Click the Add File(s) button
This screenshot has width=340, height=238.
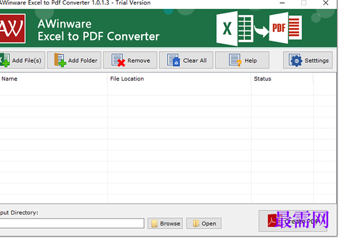point(22,60)
